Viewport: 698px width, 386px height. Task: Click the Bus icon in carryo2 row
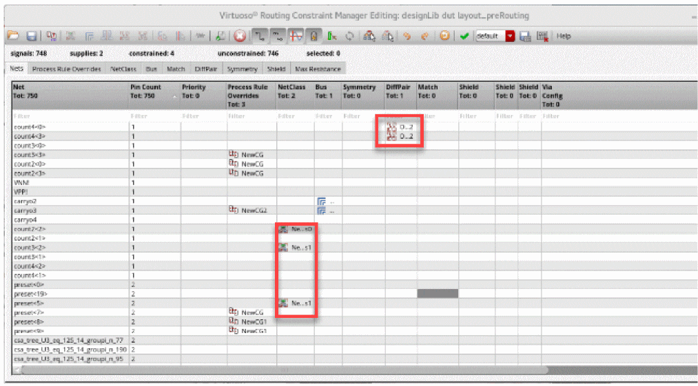click(x=321, y=202)
